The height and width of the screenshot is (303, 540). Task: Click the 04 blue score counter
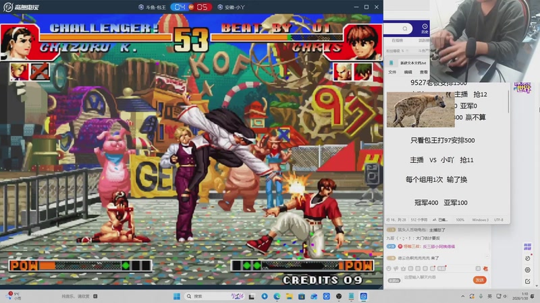pyautogui.click(x=180, y=7)
